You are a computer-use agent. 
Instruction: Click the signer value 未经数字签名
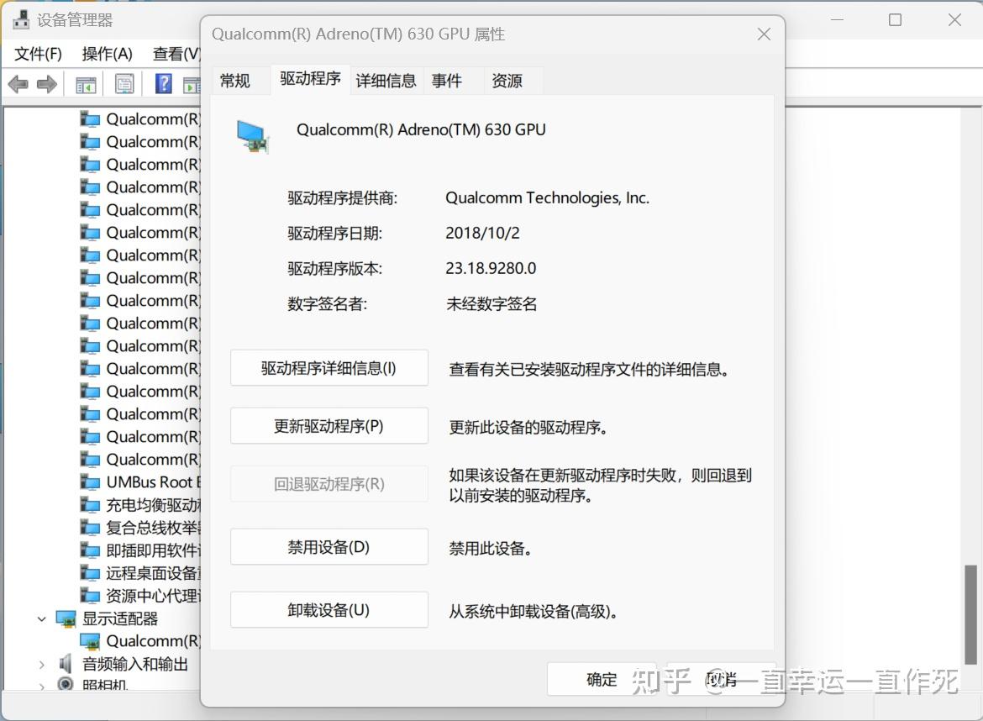click(491, 304)
